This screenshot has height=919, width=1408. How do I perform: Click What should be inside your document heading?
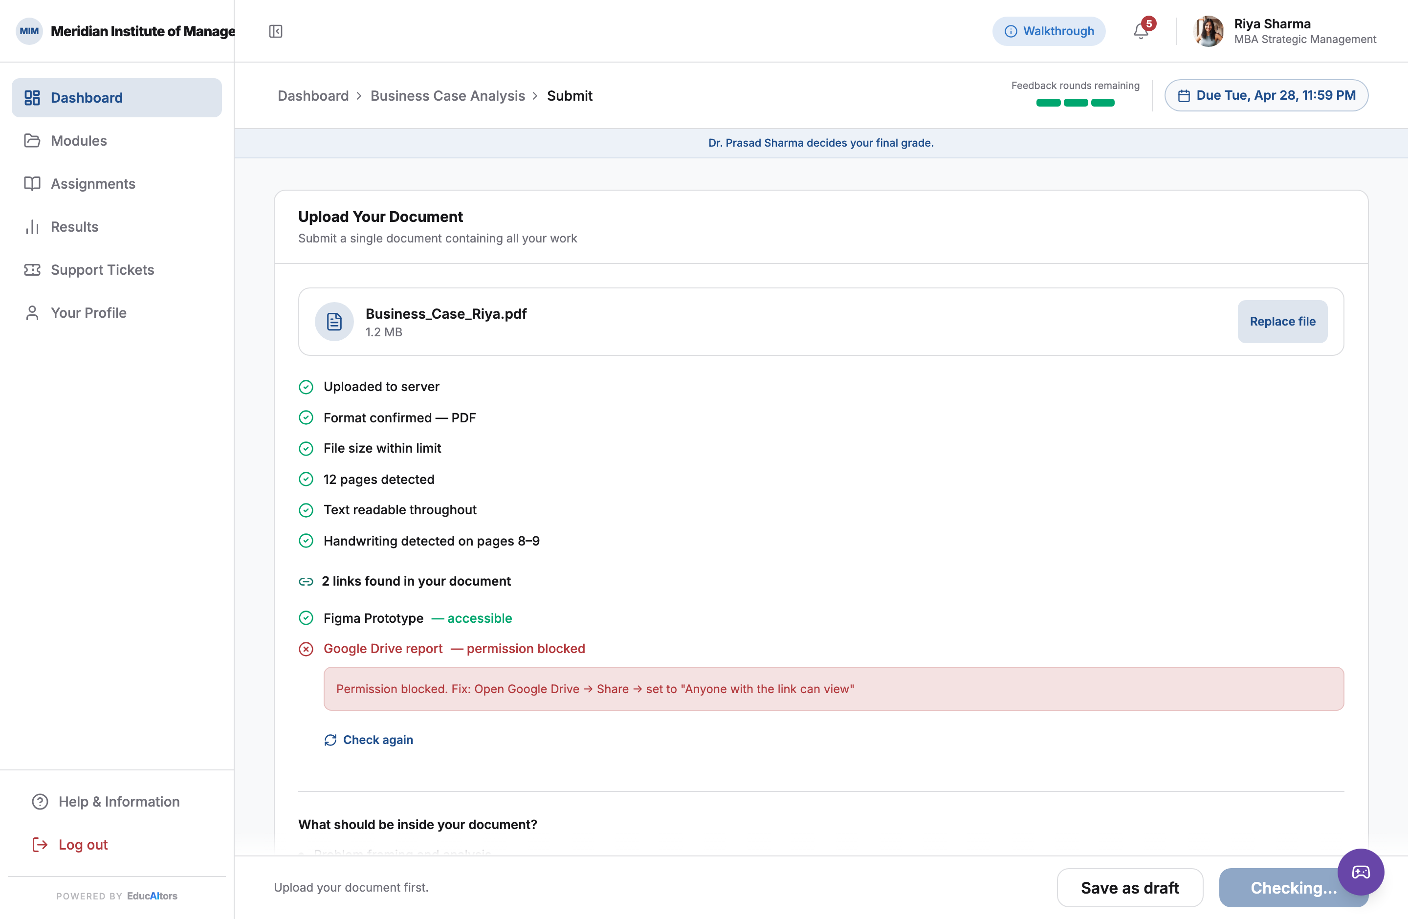418,825
